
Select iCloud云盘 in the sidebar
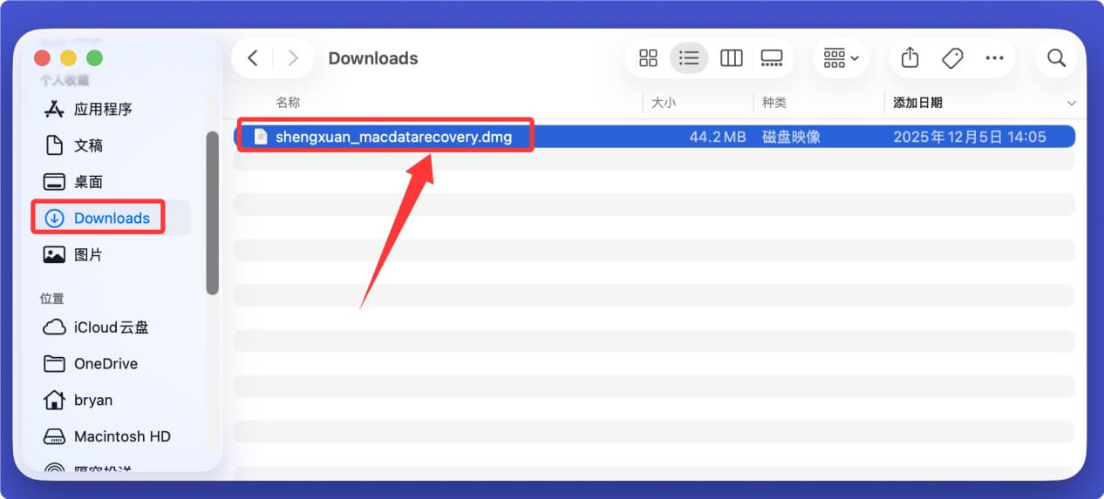click(111, 327)
